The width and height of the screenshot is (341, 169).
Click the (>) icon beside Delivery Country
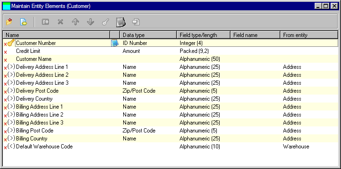(x=11, y=99)
